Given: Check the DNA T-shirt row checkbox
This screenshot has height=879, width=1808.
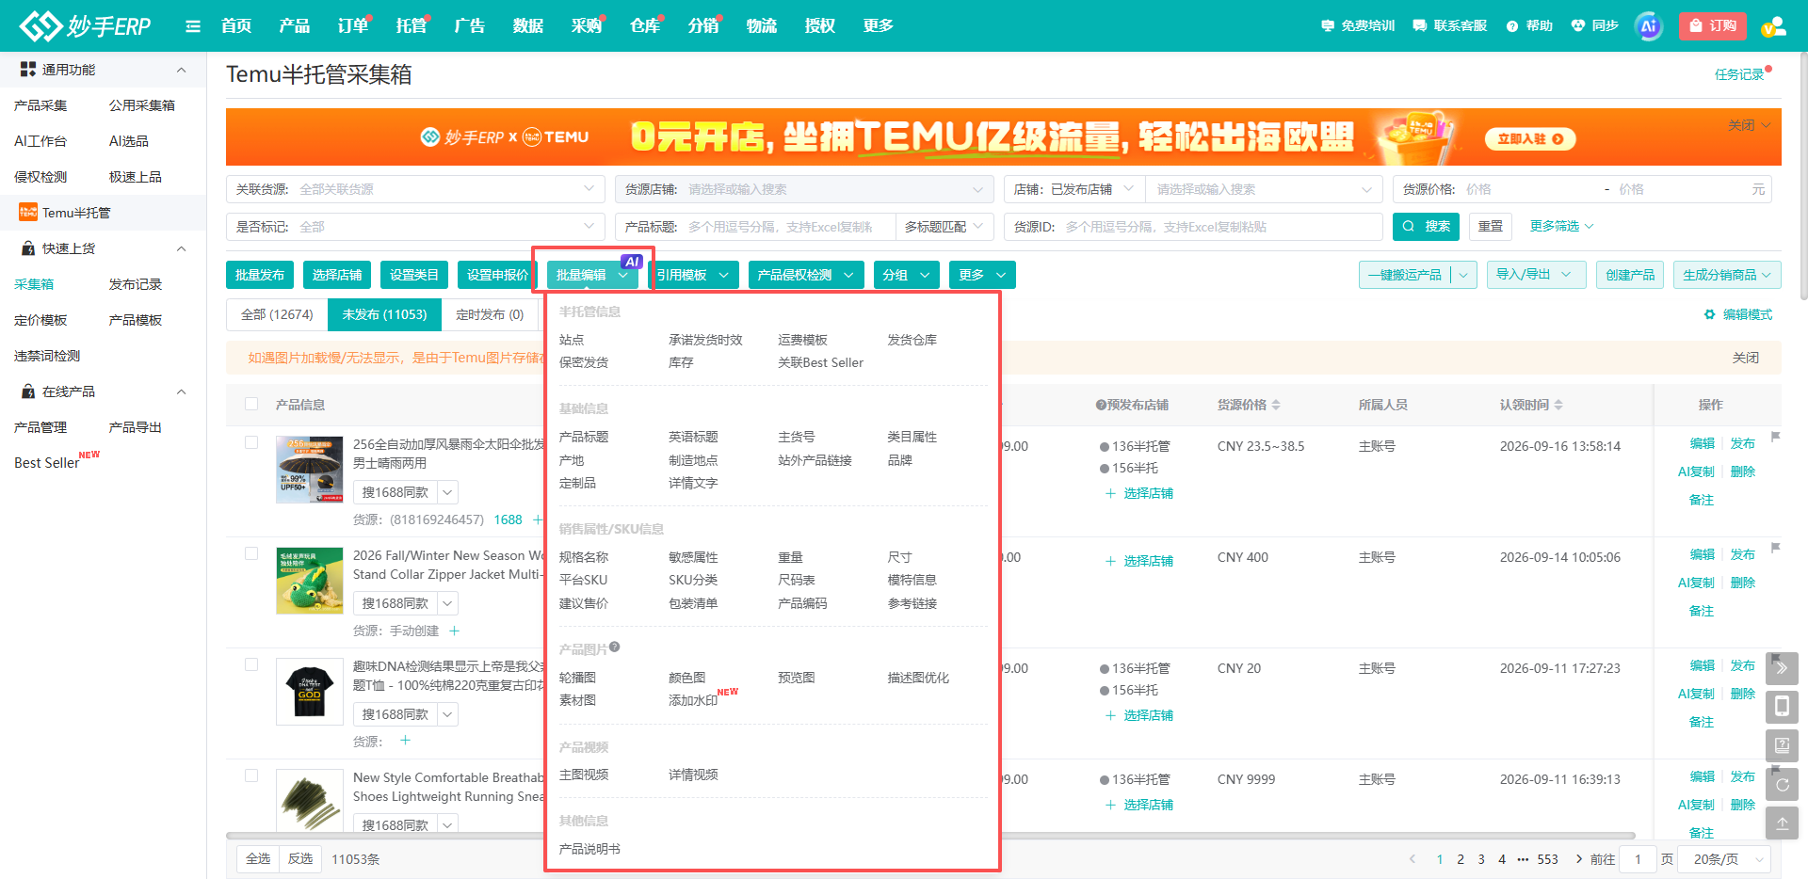Looking at the screenshot, I should [251, 664].
